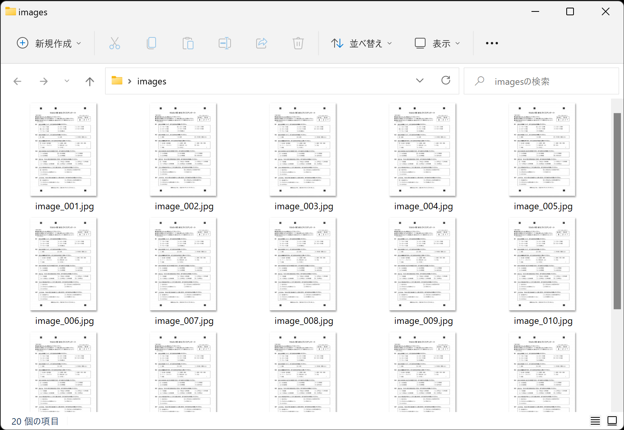Go up one folder level

click(89, 81)
